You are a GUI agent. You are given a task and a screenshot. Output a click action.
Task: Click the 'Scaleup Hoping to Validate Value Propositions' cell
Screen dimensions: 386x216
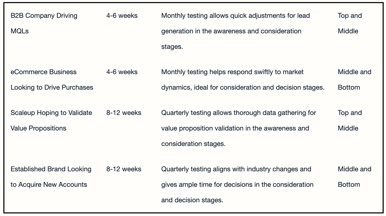pos(51,120)
